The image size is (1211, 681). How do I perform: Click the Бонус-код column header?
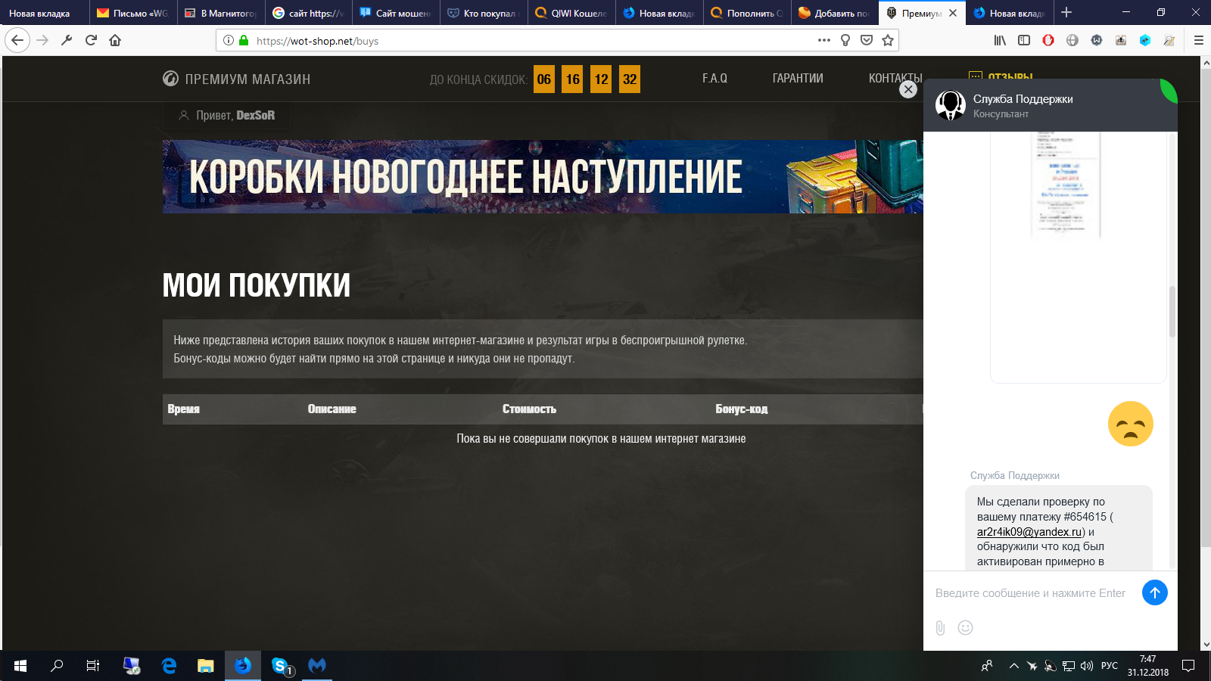click(742, 409)
